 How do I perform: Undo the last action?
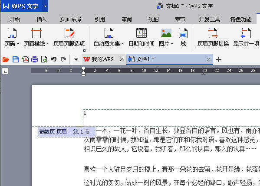coord(54,59)
